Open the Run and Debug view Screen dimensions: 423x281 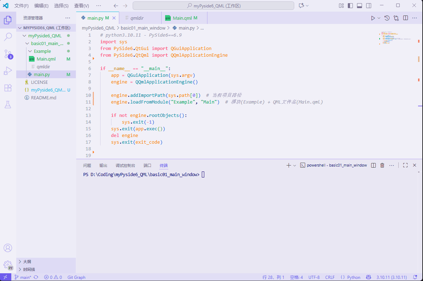(8, 71)
